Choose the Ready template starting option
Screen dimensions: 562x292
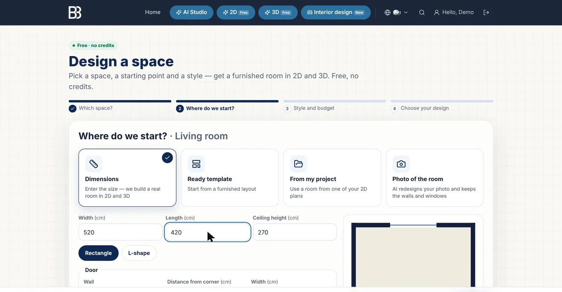click(x=230, y=178)
